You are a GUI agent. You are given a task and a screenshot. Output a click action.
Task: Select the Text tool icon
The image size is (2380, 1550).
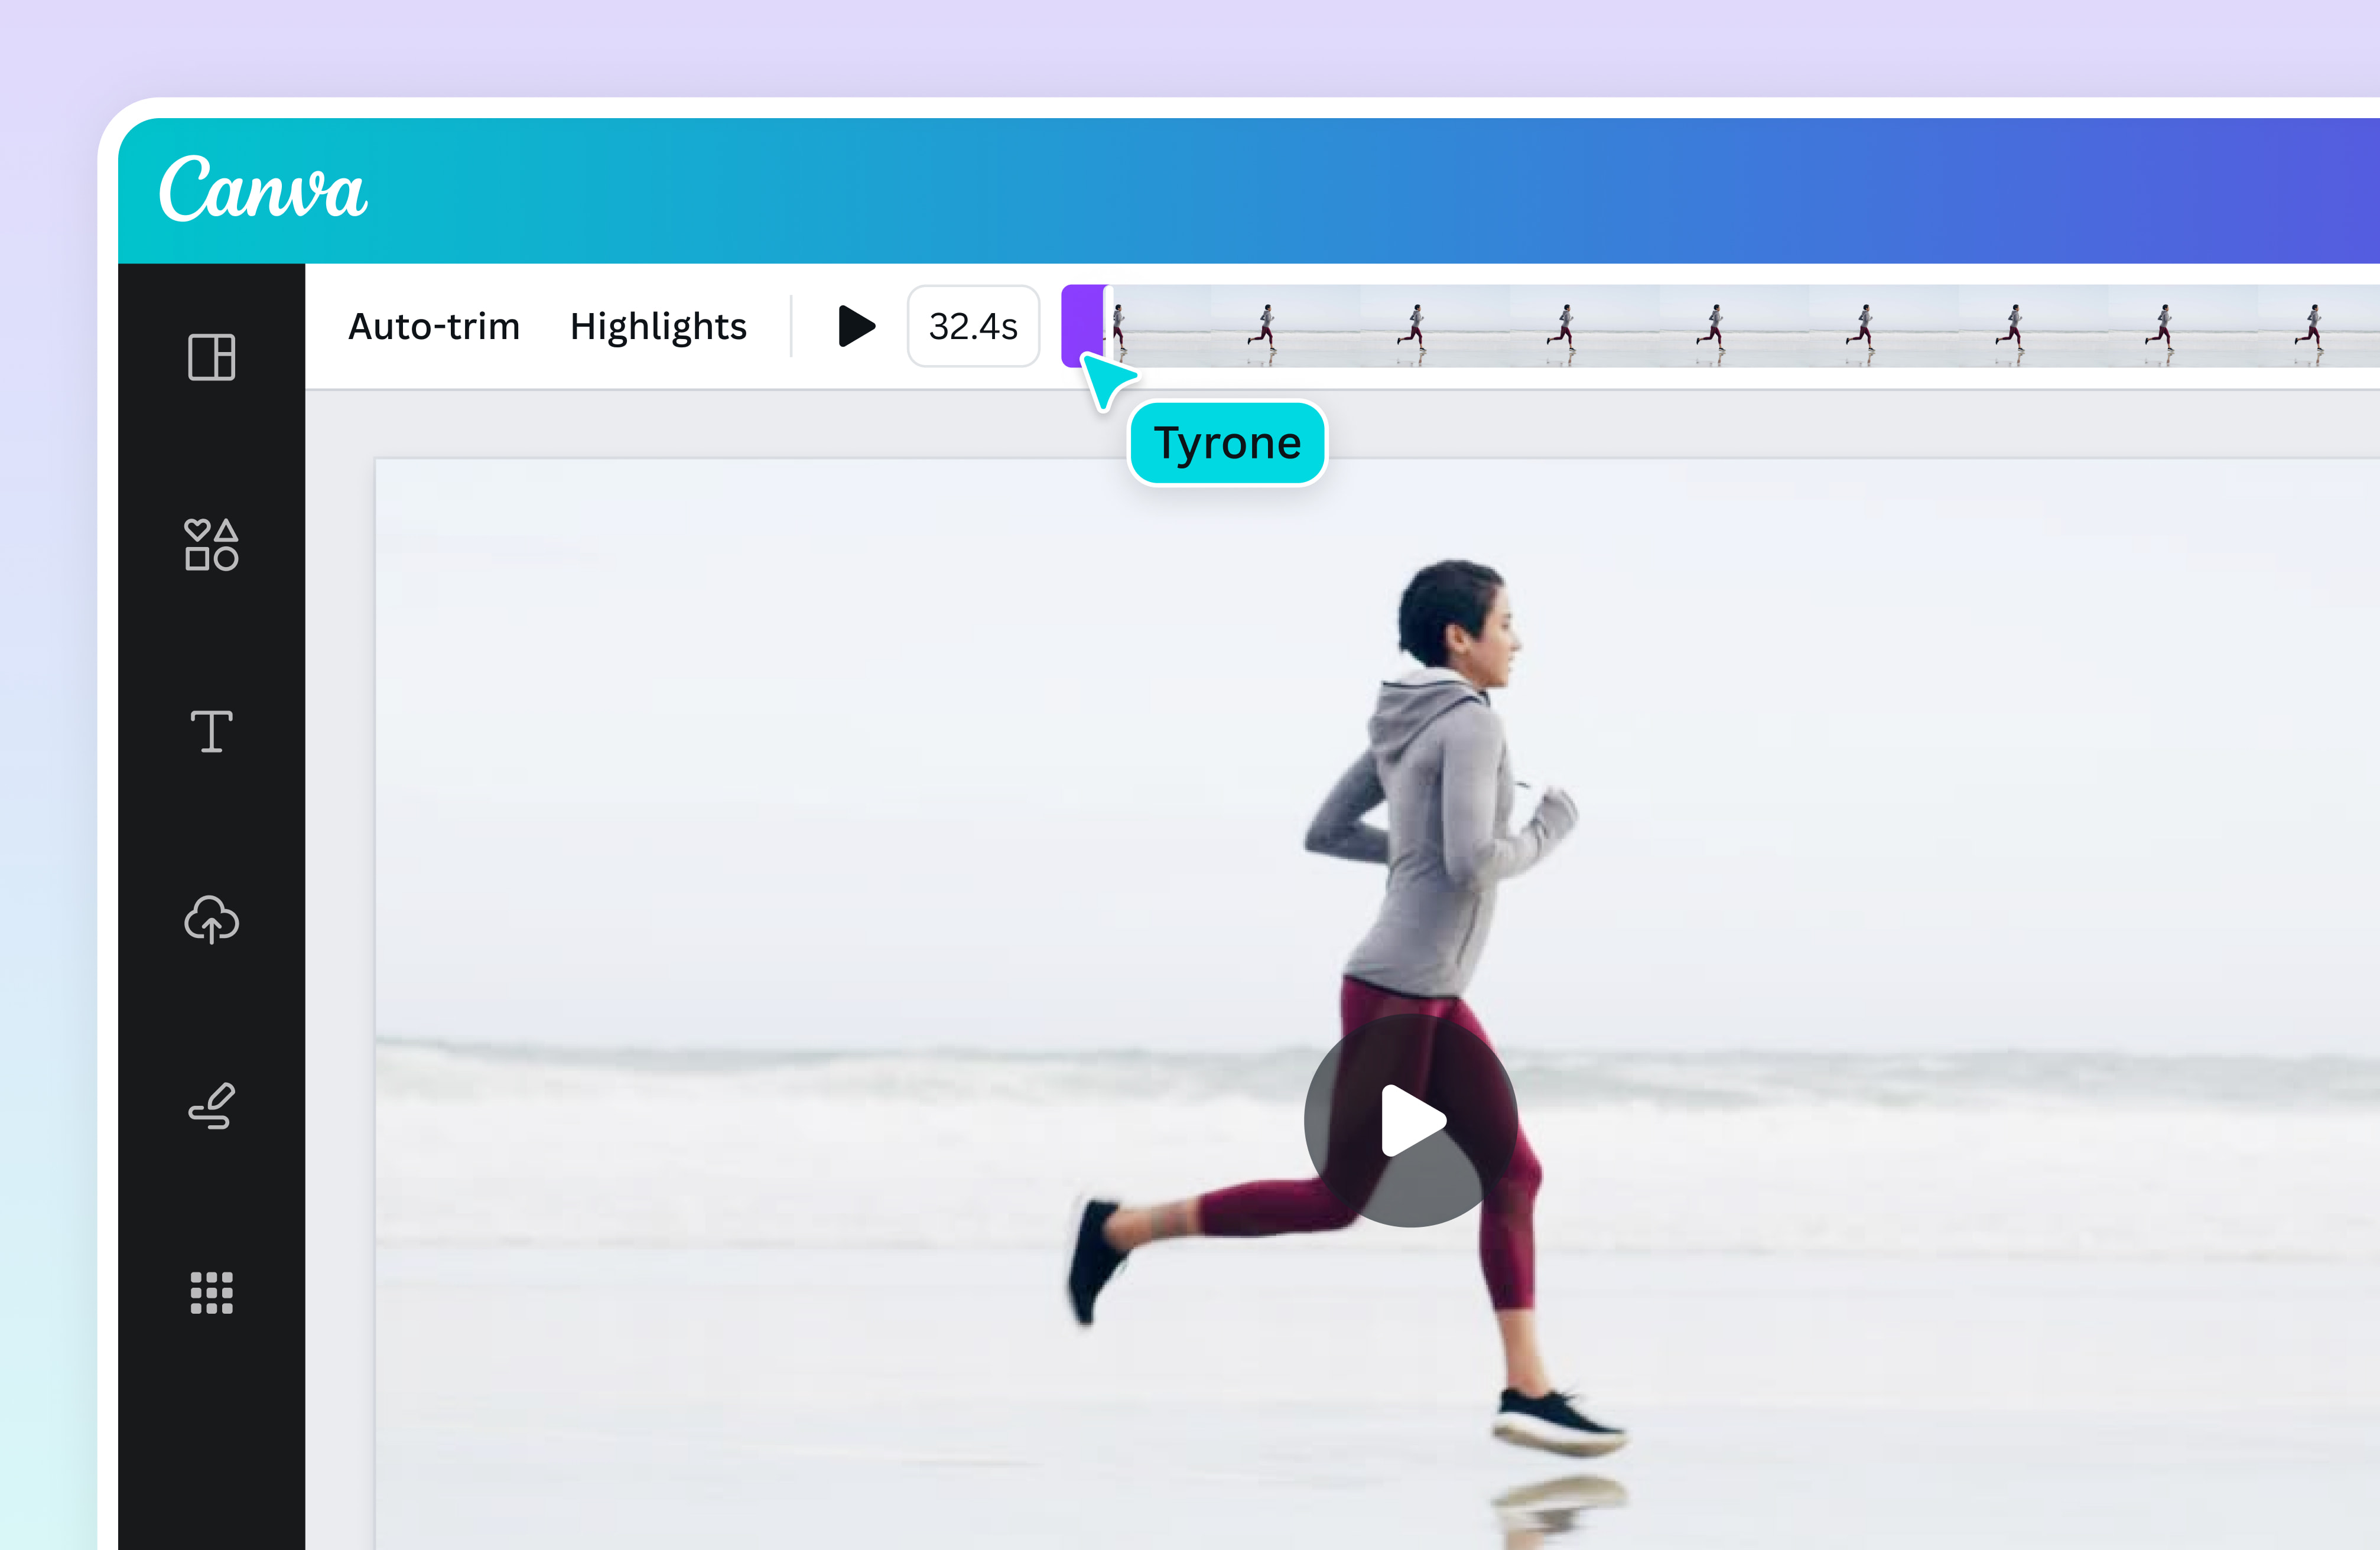pos(211,731)
